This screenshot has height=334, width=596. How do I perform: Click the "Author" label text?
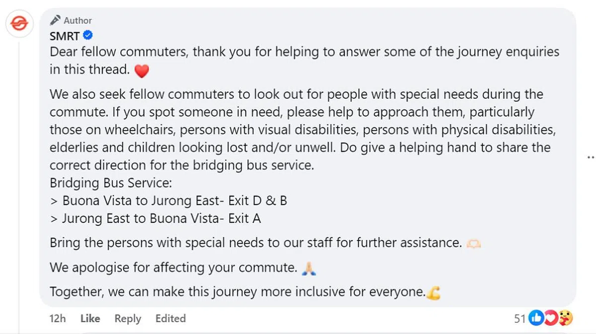(77, 20)
